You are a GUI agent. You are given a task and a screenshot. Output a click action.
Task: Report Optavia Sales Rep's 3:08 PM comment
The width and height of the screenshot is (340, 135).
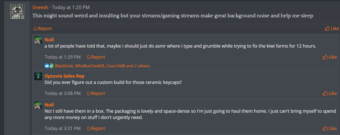click(96, 93)
